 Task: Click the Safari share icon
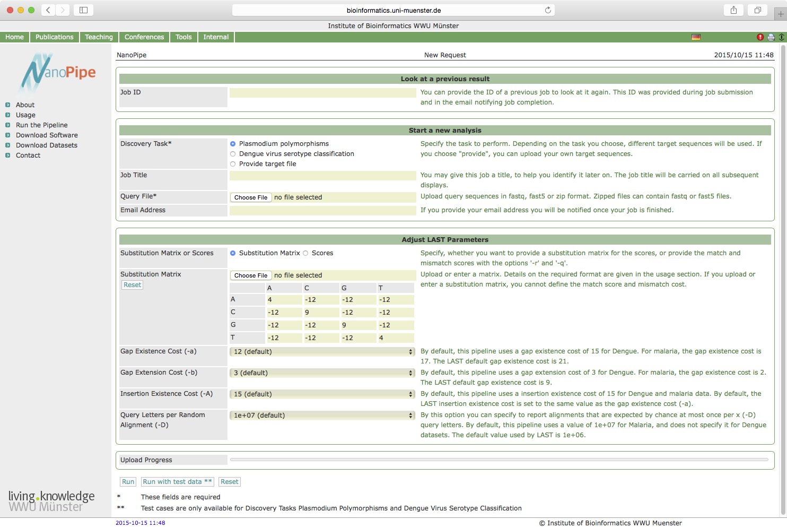(733, 10)
